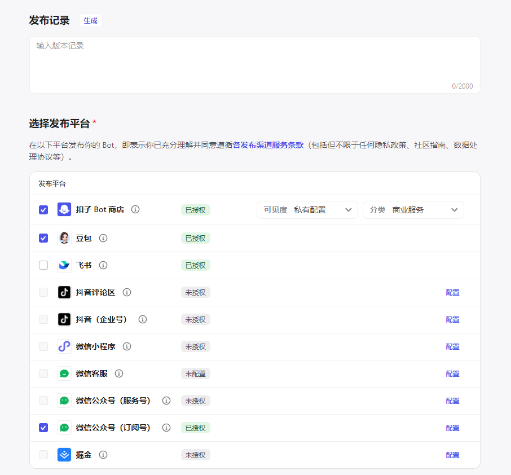511x475 pixels.
Task: Tick the 微信客服 checkbox
Action: tap(43, 373)
